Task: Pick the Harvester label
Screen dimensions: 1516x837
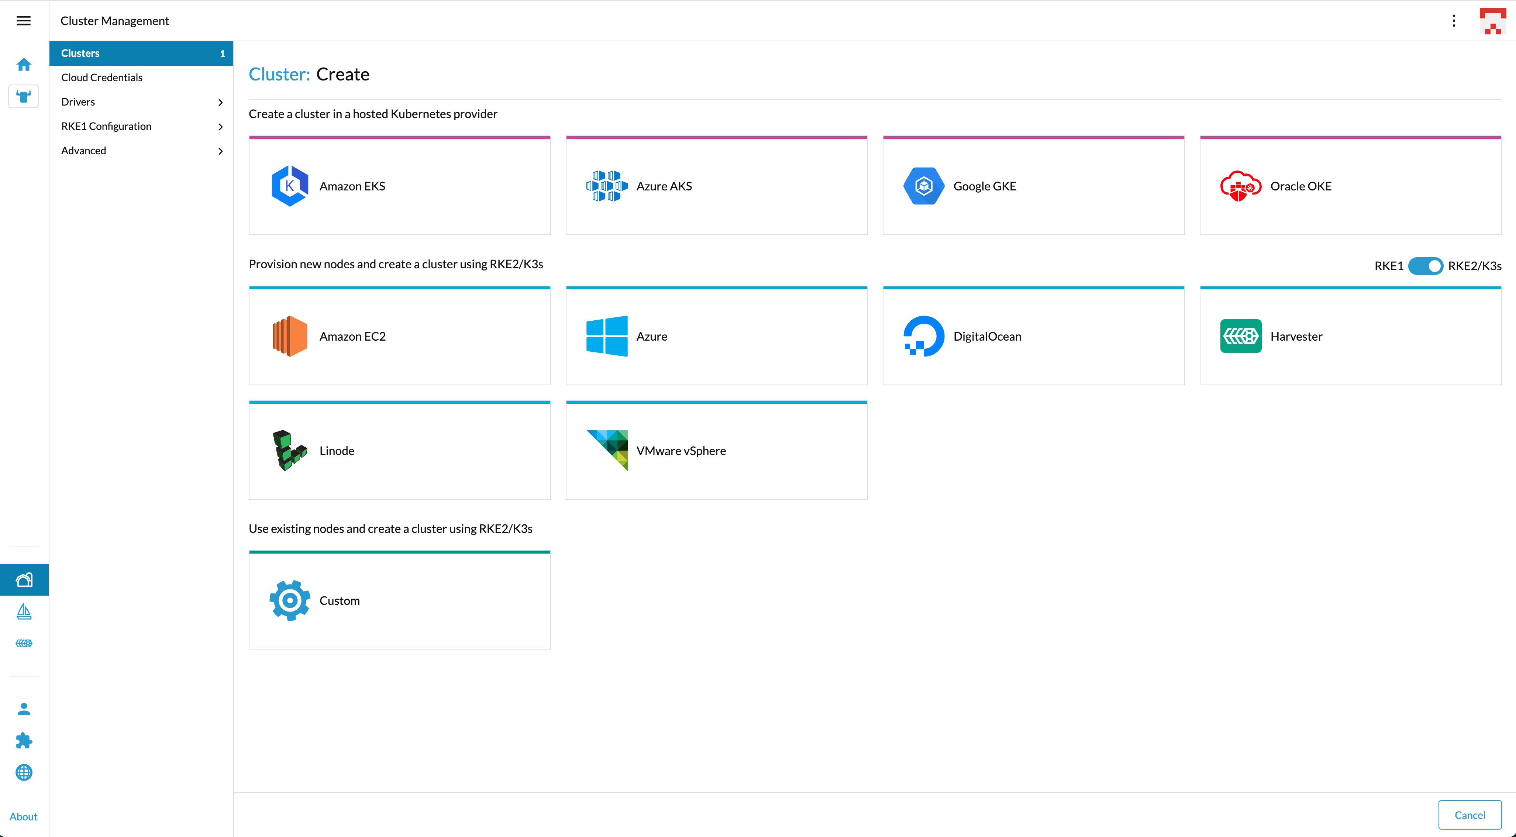Action: pyautogui.click(x=1296, y=337)
